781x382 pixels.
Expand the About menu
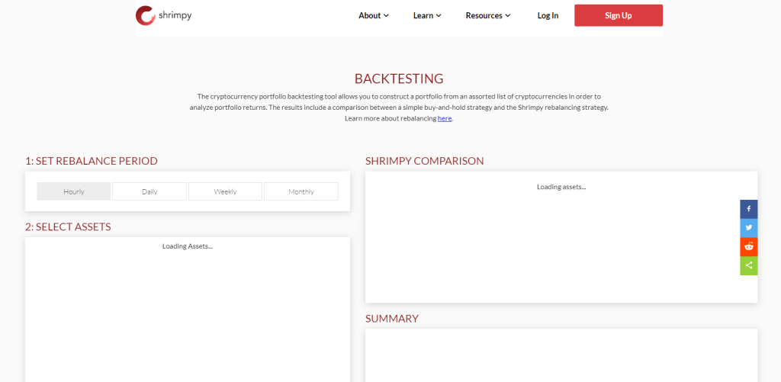coord(374,15)
